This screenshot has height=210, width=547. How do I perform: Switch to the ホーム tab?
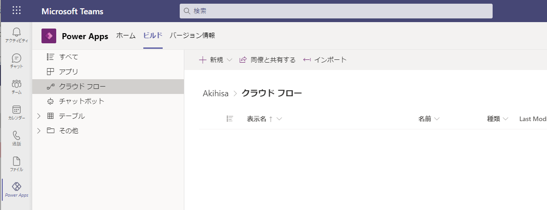(x=126, y=35)
